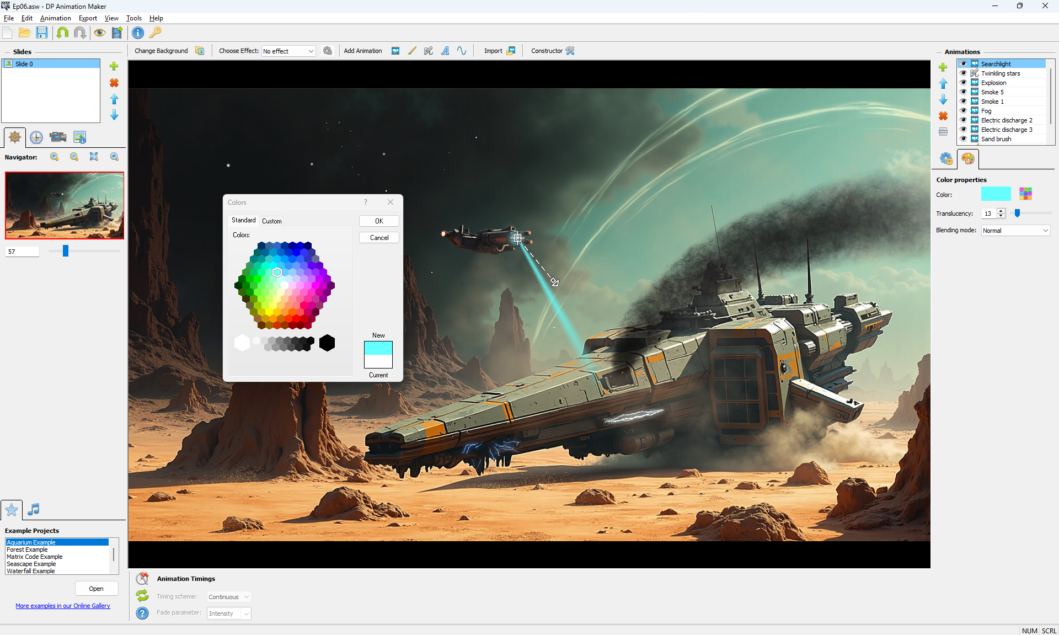Open More examples in Online Gallery link

click(63, 606)
